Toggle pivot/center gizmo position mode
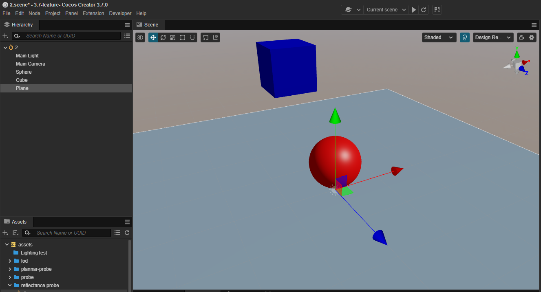 pyautogui.click(x=206, y=37)
